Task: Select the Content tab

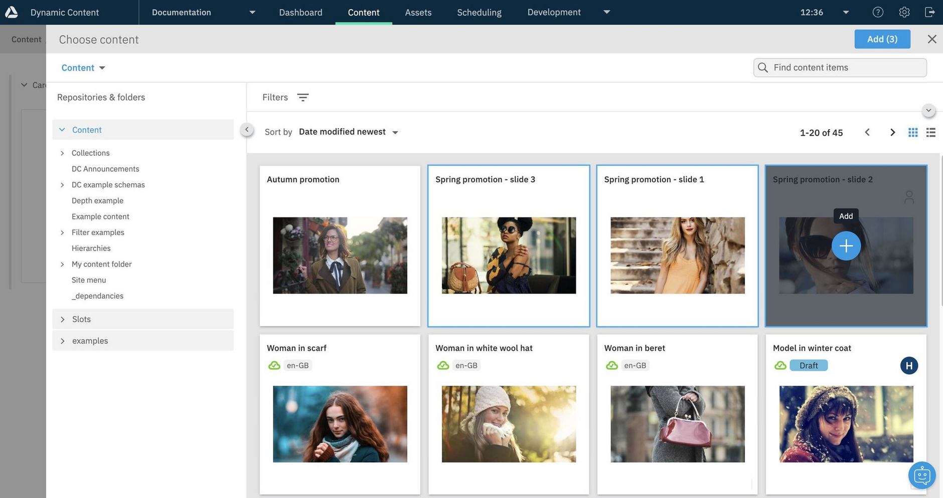Action: click(364, 12)
